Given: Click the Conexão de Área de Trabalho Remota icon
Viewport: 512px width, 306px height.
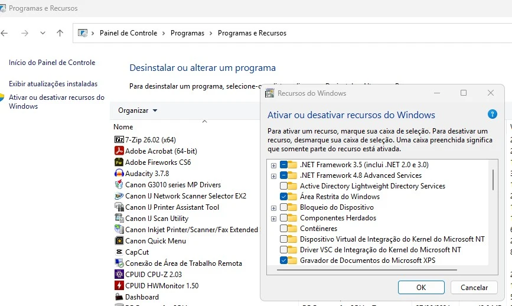Looking at the screenshot, I should point(119,263).
